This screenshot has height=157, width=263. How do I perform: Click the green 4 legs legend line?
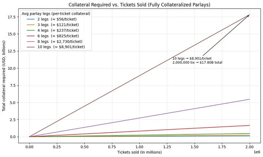point(31,30)
